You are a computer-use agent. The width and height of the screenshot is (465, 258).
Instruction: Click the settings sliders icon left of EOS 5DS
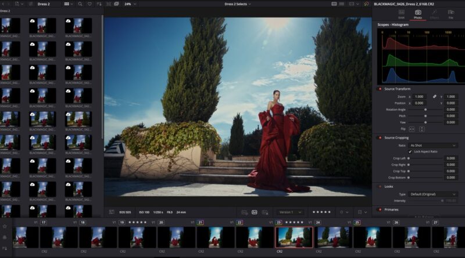tap(113, 212)
